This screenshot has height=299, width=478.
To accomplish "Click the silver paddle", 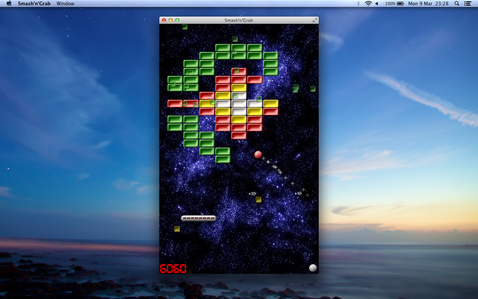I will 199,218.
